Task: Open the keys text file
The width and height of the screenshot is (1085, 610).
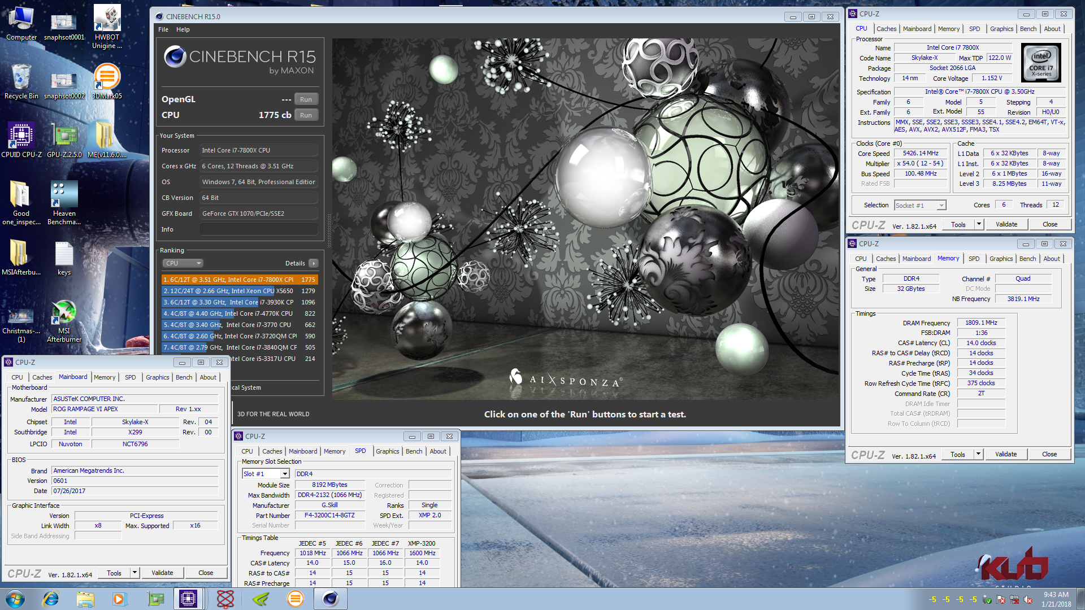Action: [64, 258]
